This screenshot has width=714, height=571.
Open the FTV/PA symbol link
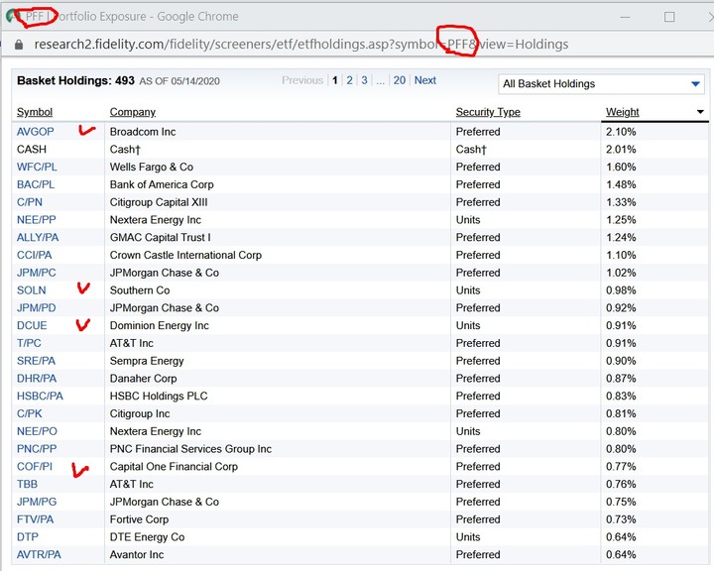tap(35, 519)
